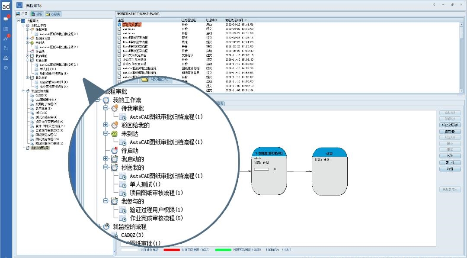
Task: Open the contacts icon in the left sidebar
Action: coord(6,58)
